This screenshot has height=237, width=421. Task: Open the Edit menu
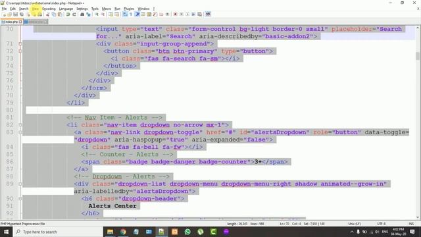[x=12, y=9]
